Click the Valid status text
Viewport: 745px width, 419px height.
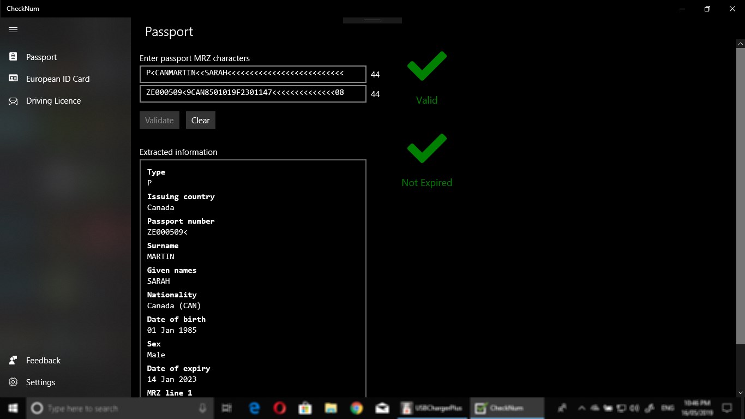coord(426,100)
